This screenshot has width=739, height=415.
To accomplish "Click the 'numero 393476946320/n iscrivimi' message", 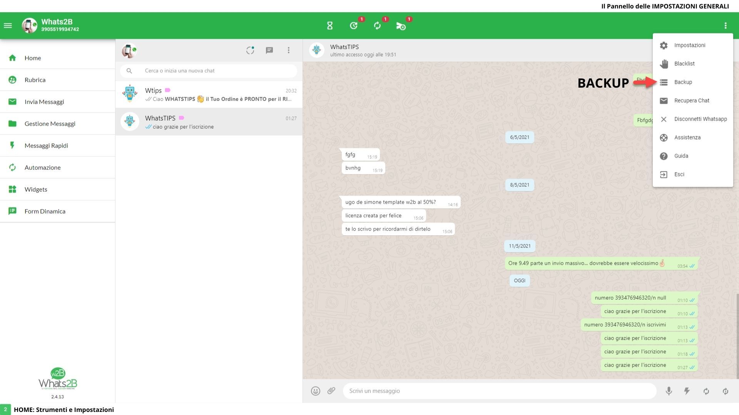I will click(639, 325).
